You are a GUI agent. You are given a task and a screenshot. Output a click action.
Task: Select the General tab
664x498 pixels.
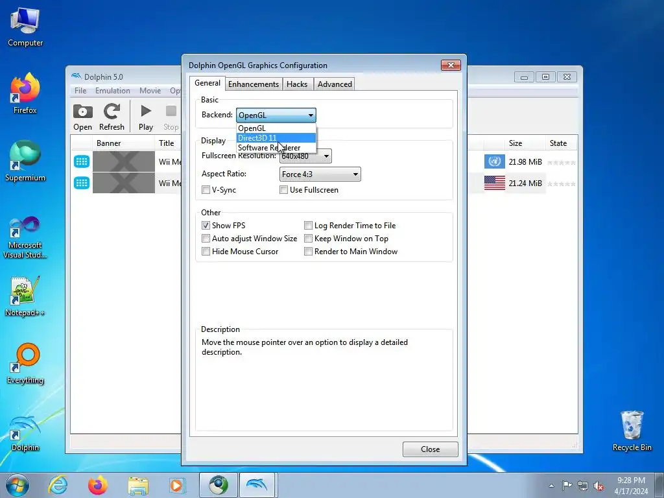[207, 83]
